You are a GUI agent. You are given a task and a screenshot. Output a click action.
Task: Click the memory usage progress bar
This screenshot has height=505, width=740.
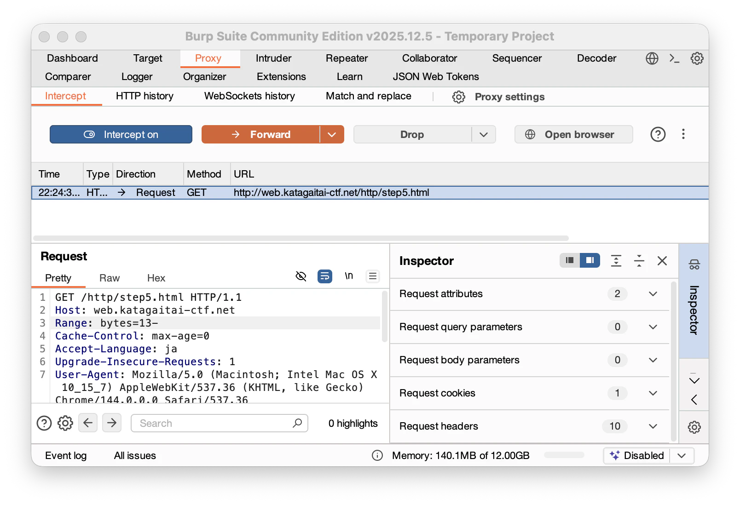564,455
